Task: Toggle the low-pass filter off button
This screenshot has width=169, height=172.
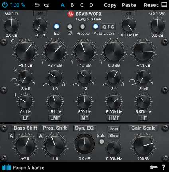Action: [128, 13]
